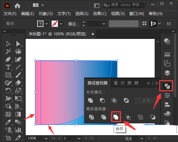
Task: Click the Divide pathfinder icon
Action: click(91, 117)
